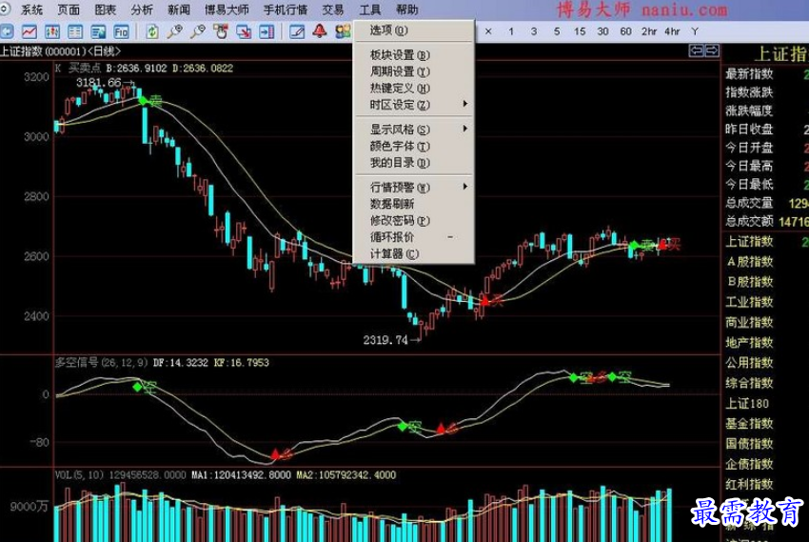
Task: Toggle 循环报价 in the menu
Action: 413,237
